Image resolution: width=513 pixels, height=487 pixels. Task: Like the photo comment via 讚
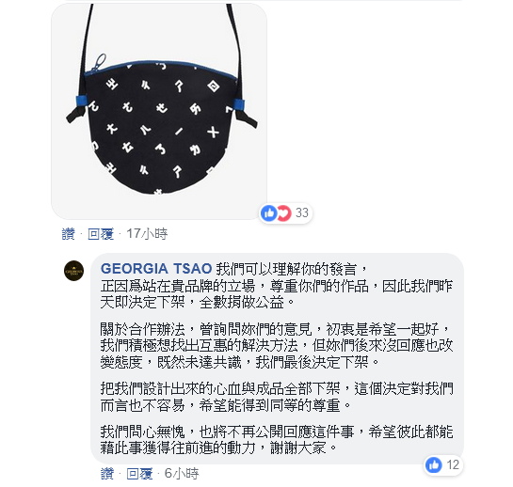pos(69,234)
